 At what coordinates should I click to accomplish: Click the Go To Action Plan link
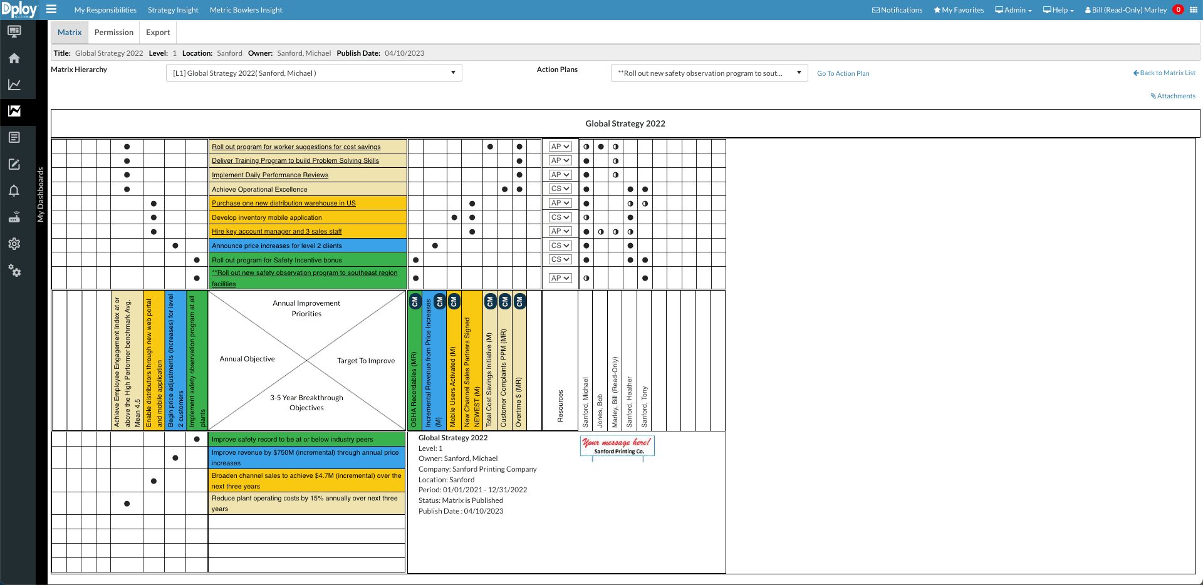(843, 73)
